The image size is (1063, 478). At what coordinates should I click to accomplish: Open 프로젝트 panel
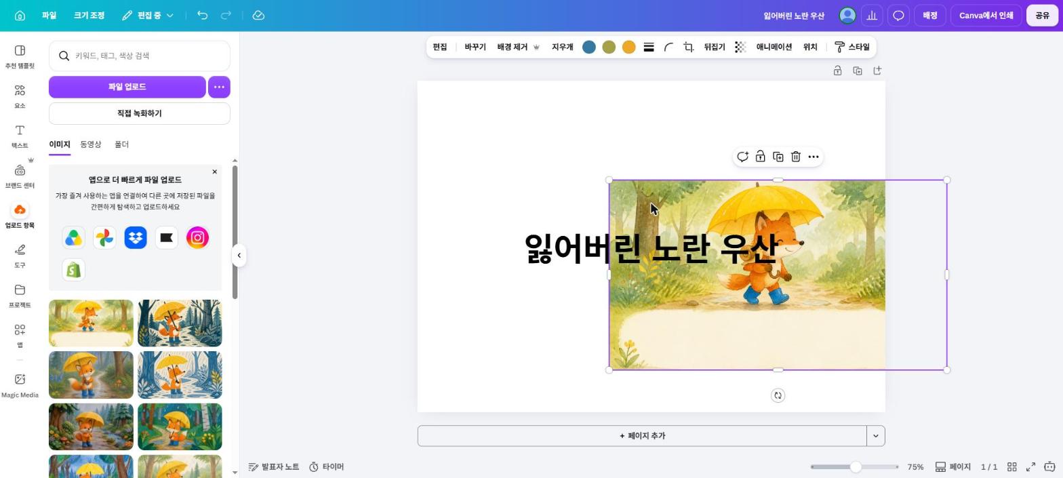[x=20, y=296]
